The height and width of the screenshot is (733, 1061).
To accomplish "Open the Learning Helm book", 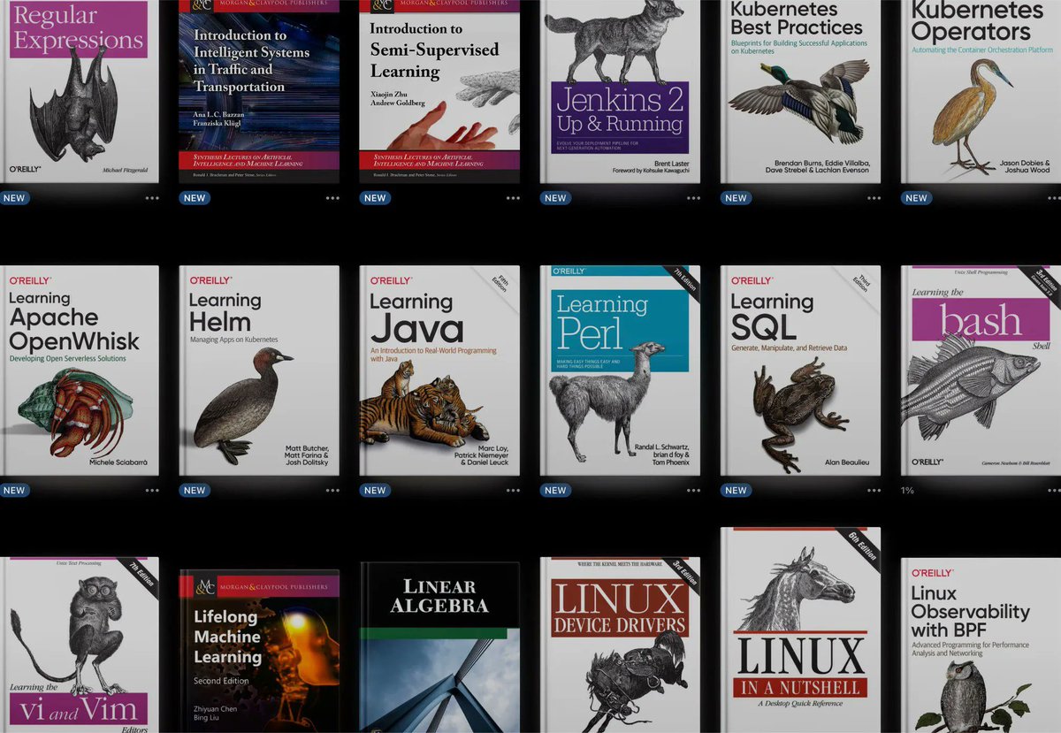I will coord(259,370).
